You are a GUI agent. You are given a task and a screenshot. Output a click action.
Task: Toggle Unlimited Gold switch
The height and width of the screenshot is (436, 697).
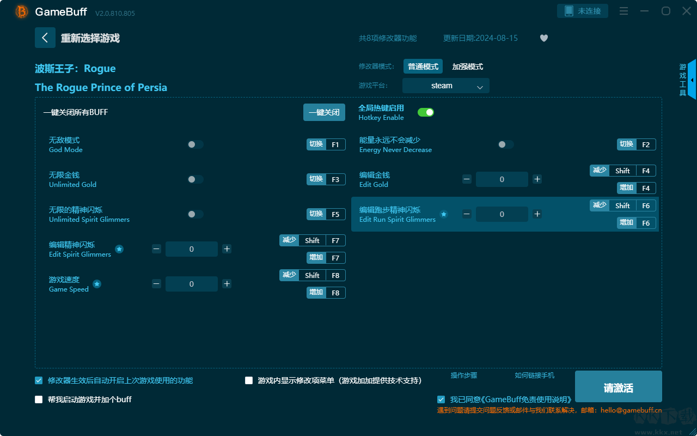point(195,179)
